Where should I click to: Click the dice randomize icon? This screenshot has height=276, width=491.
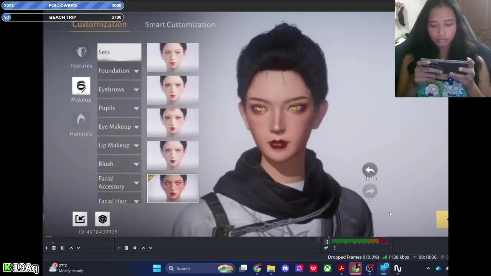point(102,219)
